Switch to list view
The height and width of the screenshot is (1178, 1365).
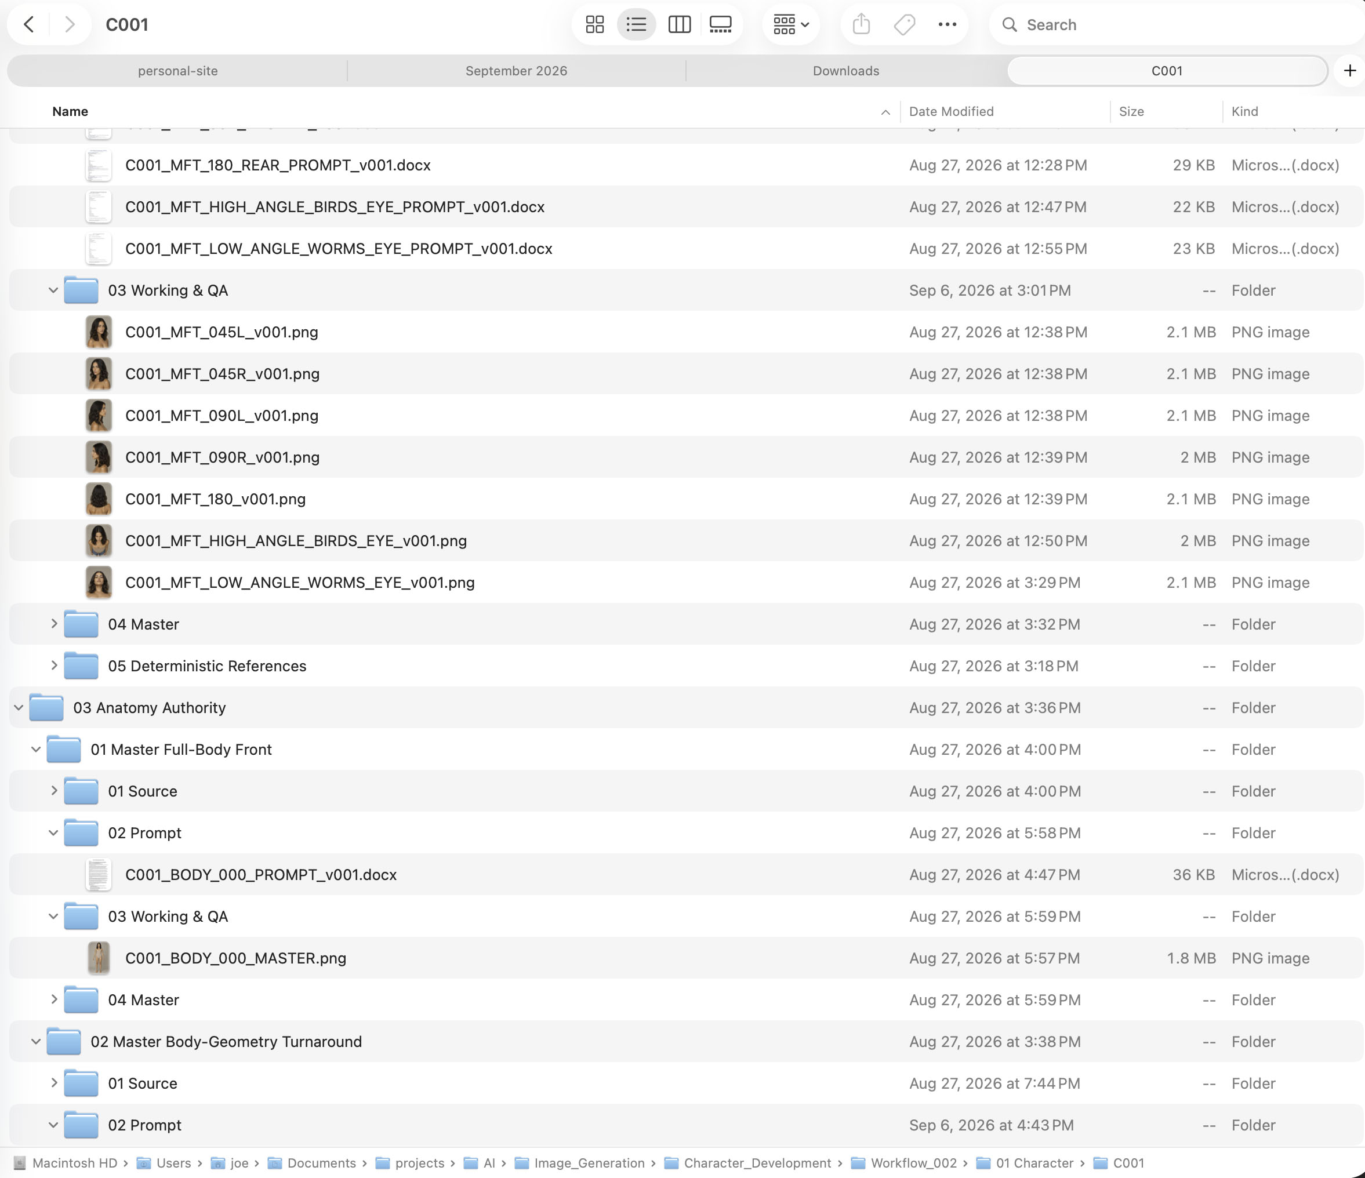click(x=636, y=25)
